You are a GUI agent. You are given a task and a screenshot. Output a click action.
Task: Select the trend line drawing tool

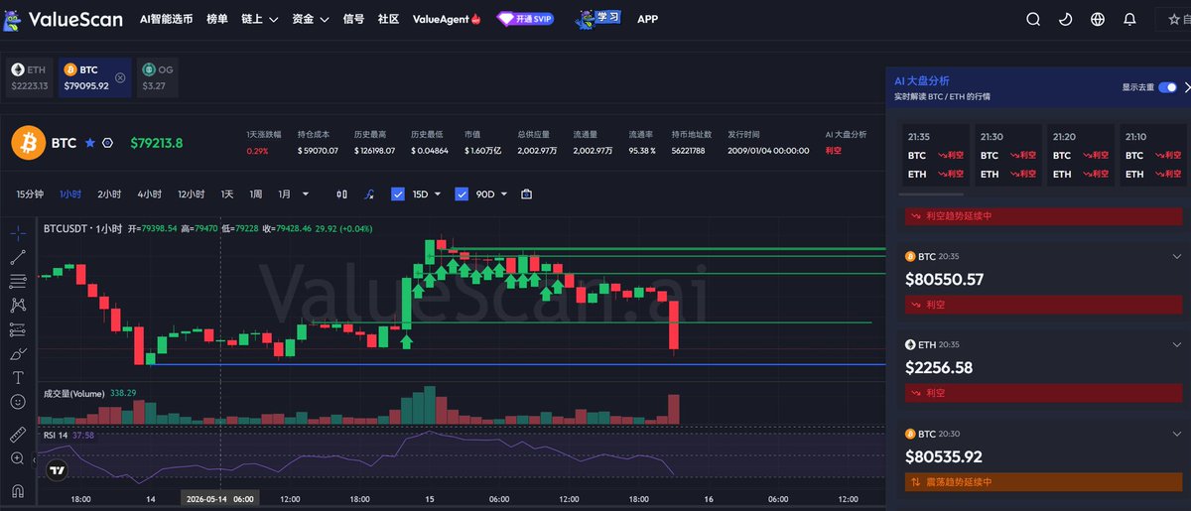pyautogui.click(x=18, y=257)
